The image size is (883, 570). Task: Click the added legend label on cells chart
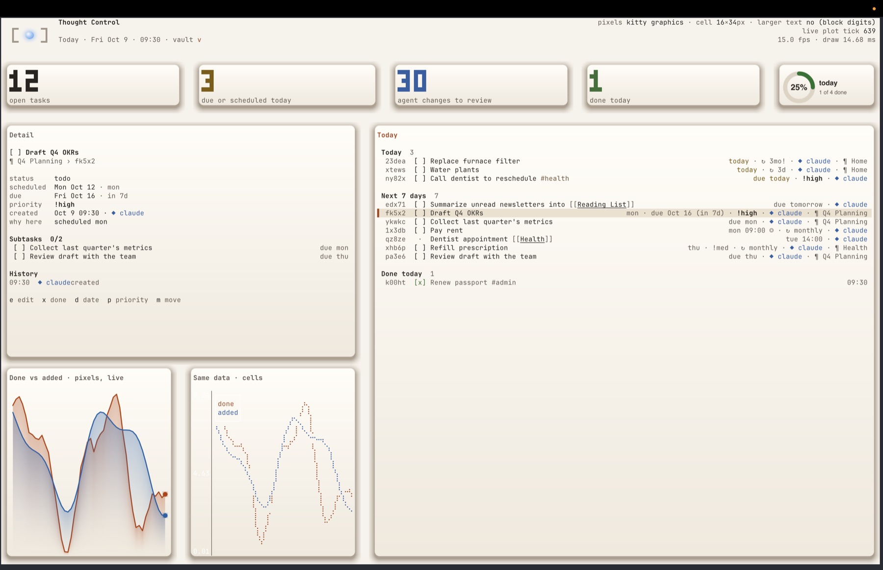228,413
